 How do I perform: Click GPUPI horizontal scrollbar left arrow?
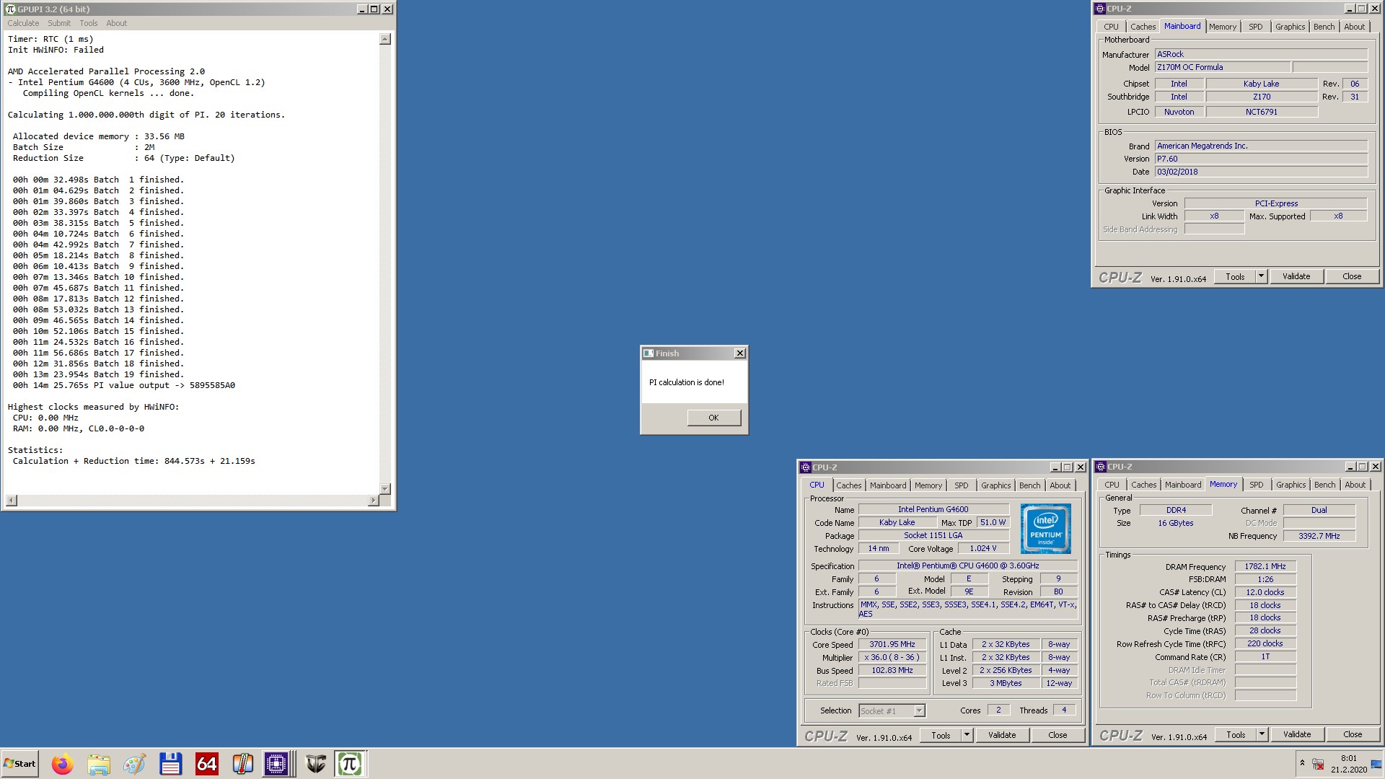pyautogui.click(x=12, y=501)
